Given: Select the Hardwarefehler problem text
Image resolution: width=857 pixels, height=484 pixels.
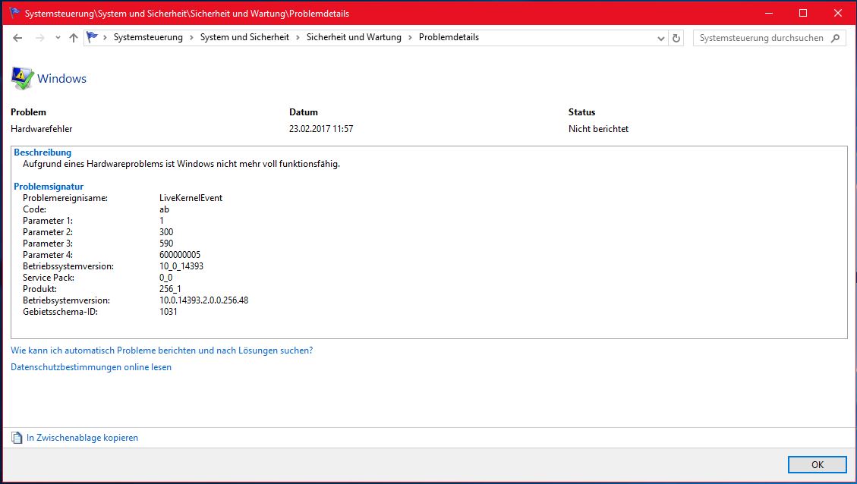Looking at the screenshot, I should (x=42, y=129).
